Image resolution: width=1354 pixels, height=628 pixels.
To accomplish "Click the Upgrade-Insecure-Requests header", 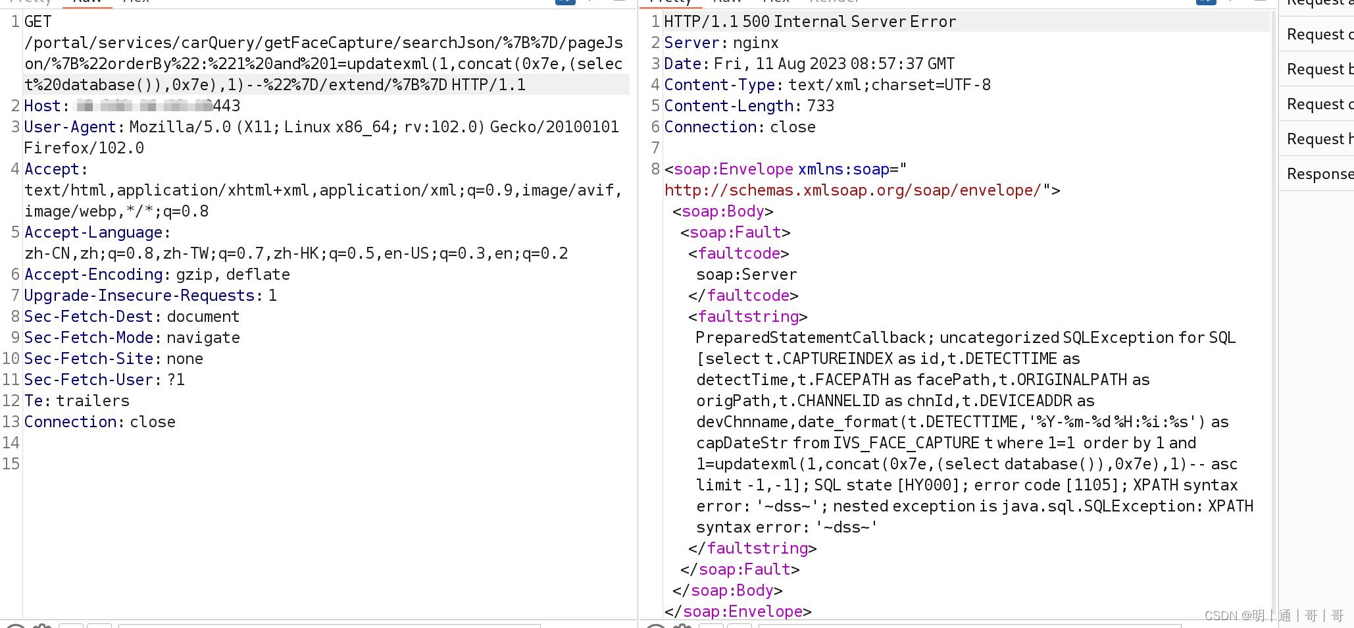I will (x=151, y=296).
